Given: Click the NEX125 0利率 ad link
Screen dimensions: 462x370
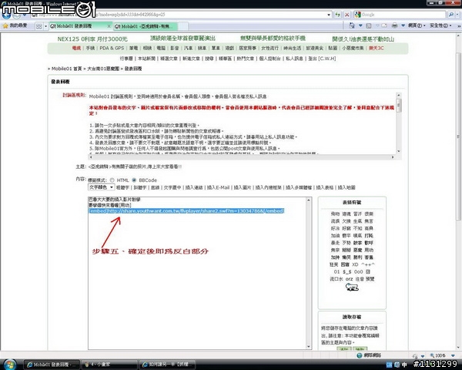Looking at the screenshot, I should tap(92, 39).
